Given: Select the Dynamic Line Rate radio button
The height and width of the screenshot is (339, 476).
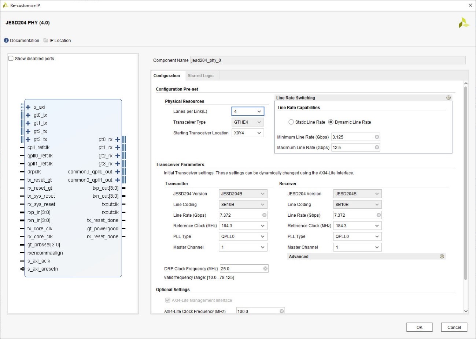Looking at the screenshot, I should pyautogui.click(x=331, y=122).
